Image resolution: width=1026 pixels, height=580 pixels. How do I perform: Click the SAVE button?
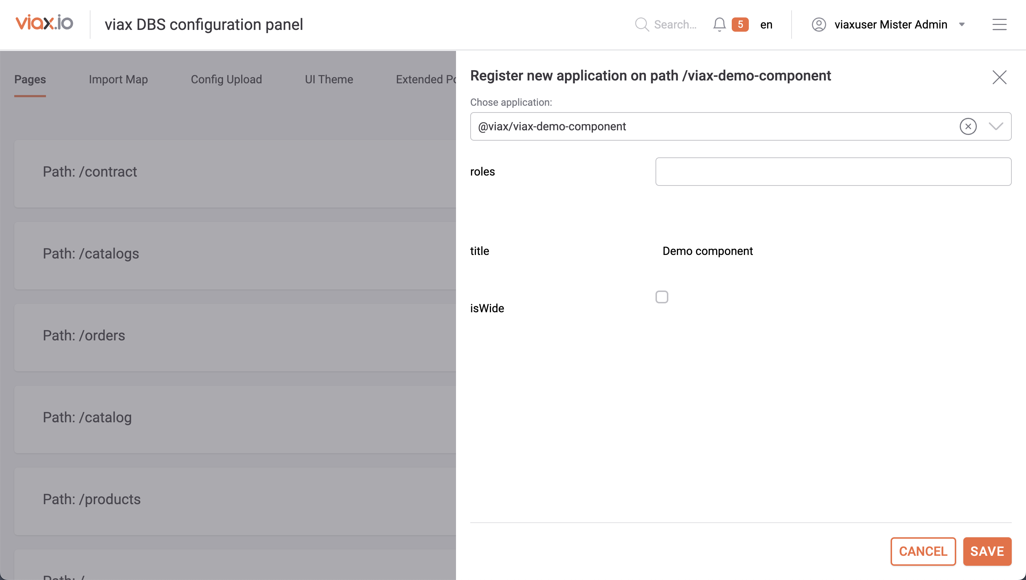(987, 551)
